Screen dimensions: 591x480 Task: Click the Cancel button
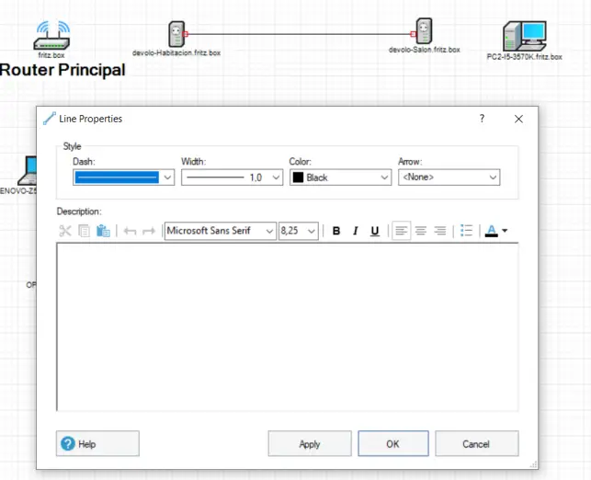477,443
